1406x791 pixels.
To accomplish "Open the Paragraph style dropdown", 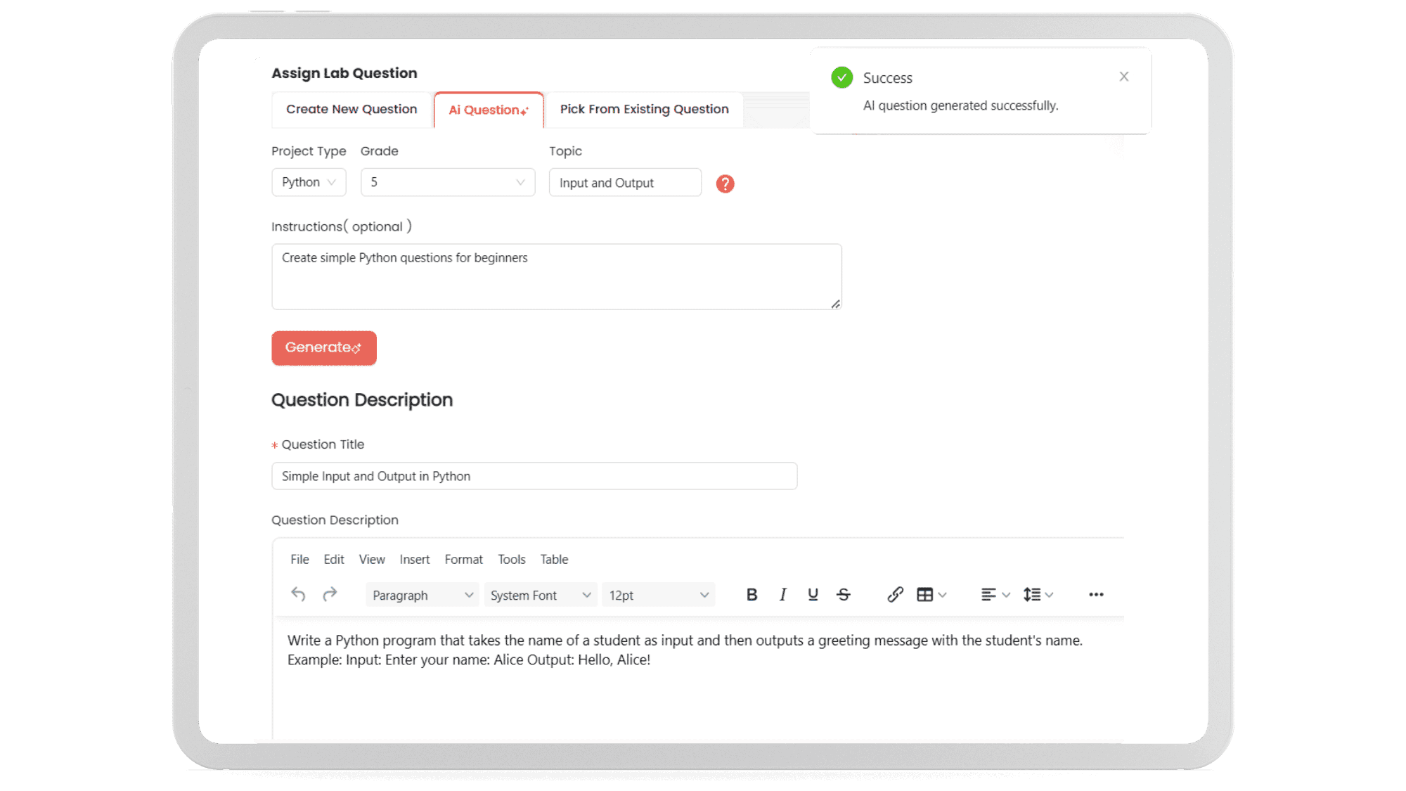I will 422,595.
